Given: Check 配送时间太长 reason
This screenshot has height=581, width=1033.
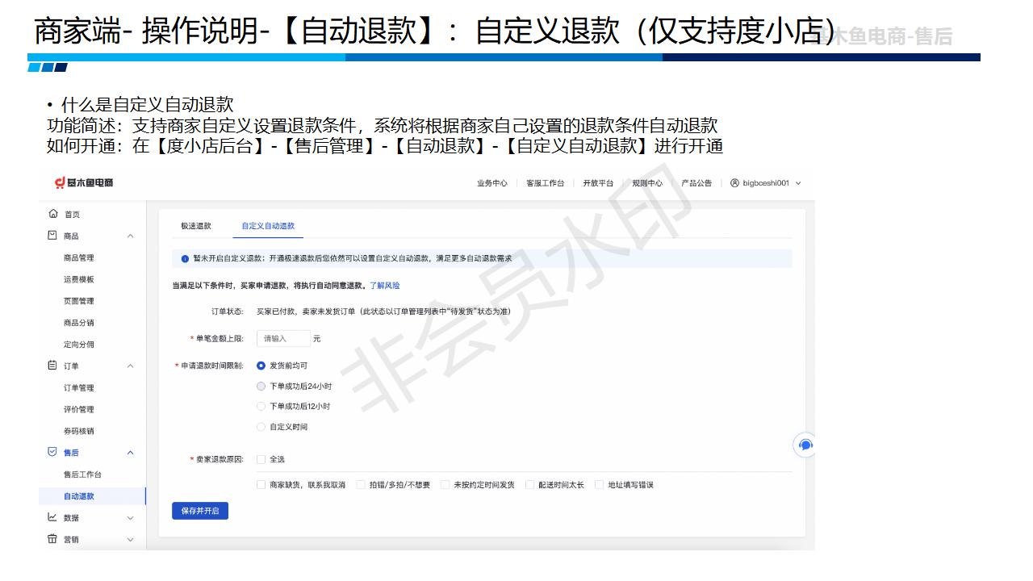Looking at the screenshot, I should [530, 485].
